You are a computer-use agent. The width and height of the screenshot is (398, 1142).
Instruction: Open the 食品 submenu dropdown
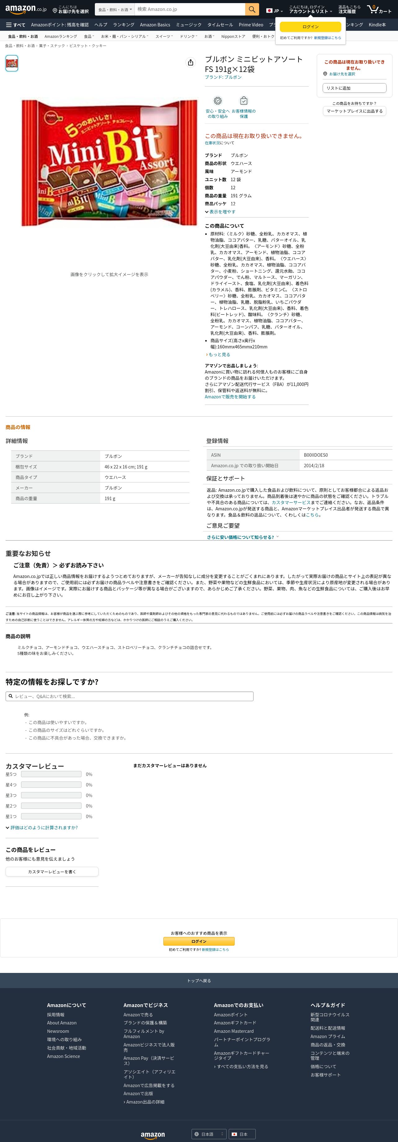89,36
